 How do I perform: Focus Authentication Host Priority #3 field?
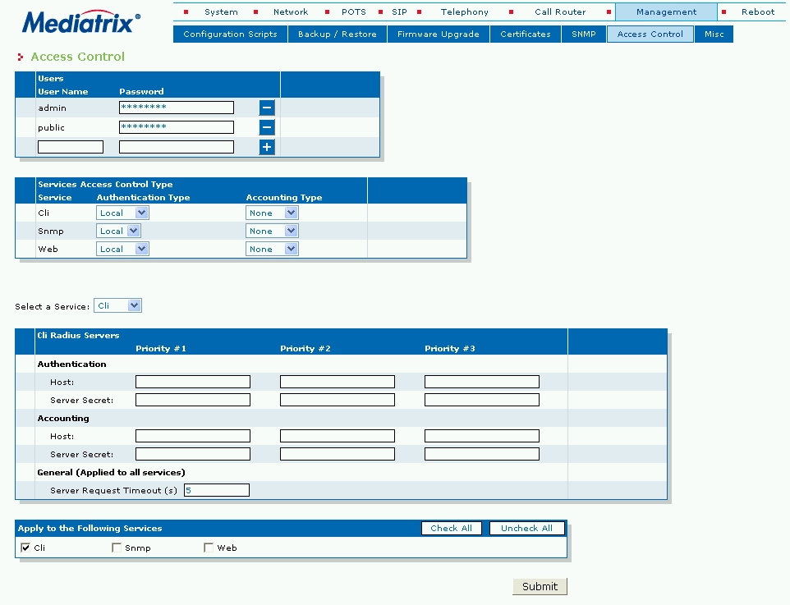tap(482, 382)
